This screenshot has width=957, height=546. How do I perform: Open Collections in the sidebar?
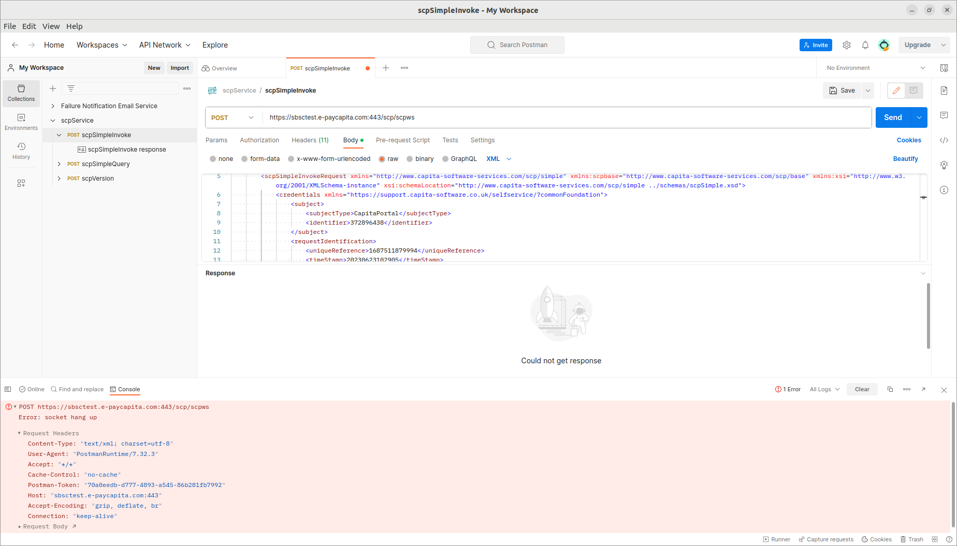(x=21, y=93)
